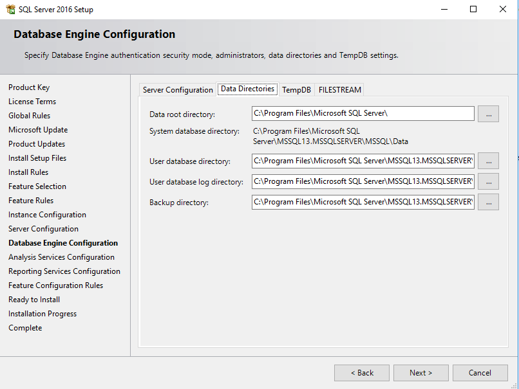The image size is (519, 389).
Task: Select Installation Progress step in sidebar
Action: coord(42,314)
